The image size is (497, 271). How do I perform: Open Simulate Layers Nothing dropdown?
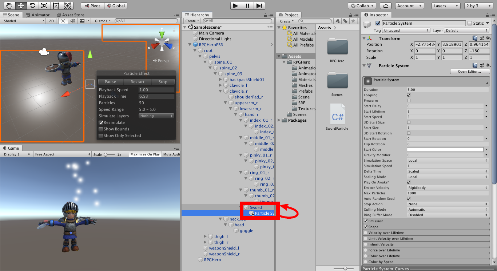click(x=156, y=116)
